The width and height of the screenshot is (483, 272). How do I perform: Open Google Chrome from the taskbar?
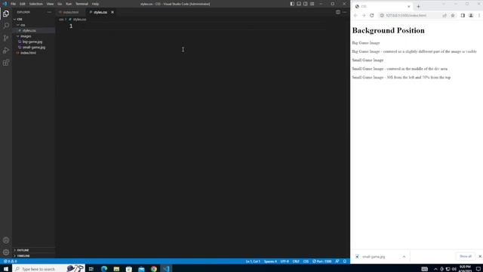pos(154,269)
